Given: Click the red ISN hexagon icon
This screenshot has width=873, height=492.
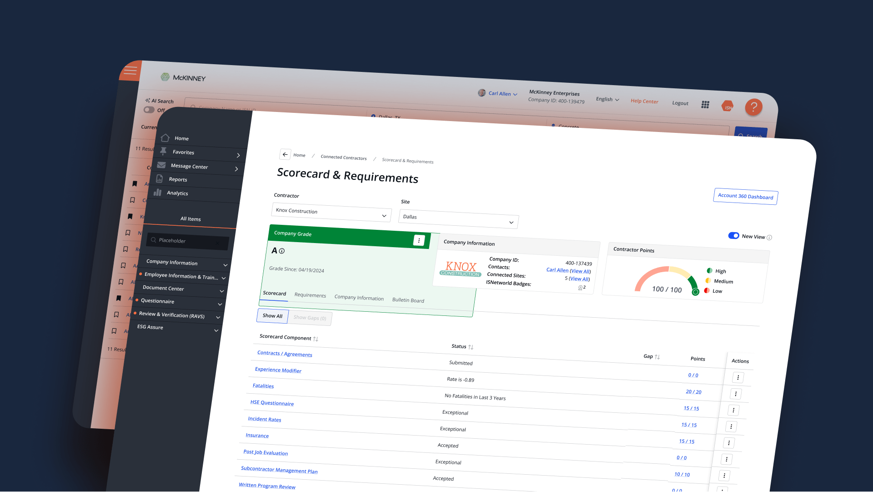Looking at the screenshot, I should (728, 107).
